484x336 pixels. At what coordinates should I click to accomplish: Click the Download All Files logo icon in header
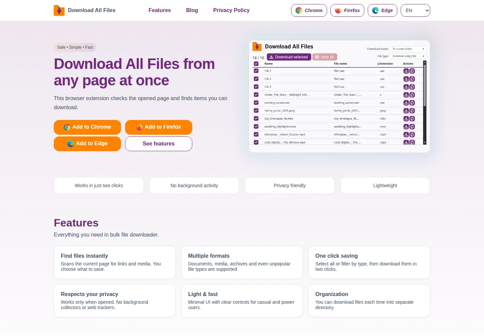(x=59, y=10)
